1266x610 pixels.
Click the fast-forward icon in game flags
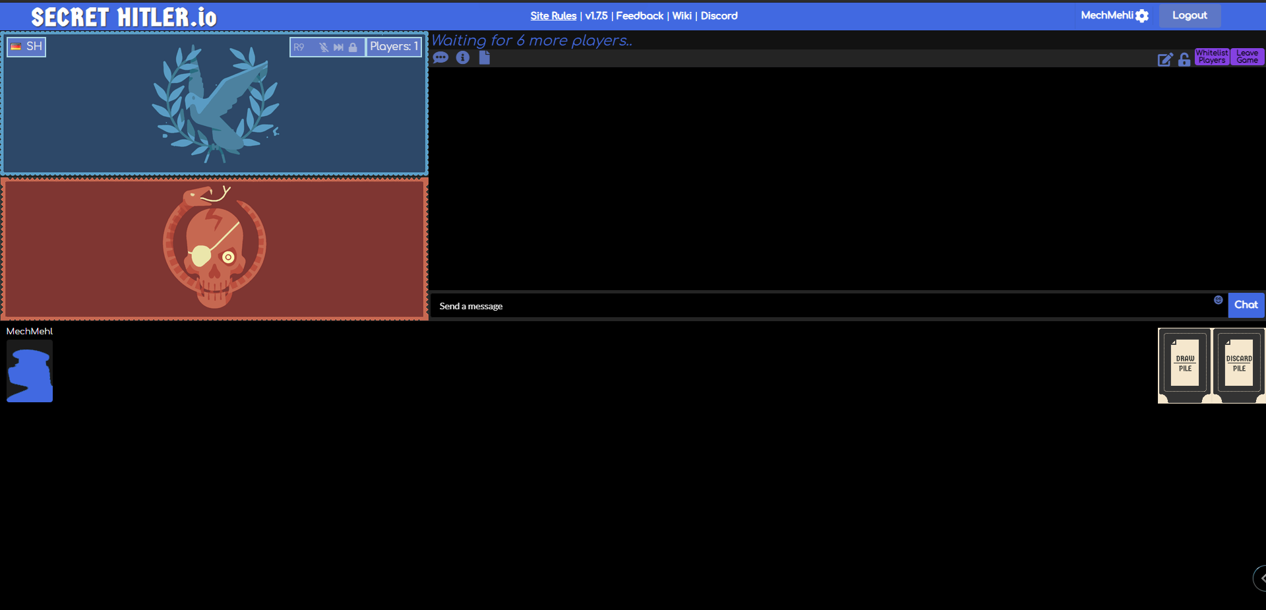pyautogui.click(x=338, y=47)
